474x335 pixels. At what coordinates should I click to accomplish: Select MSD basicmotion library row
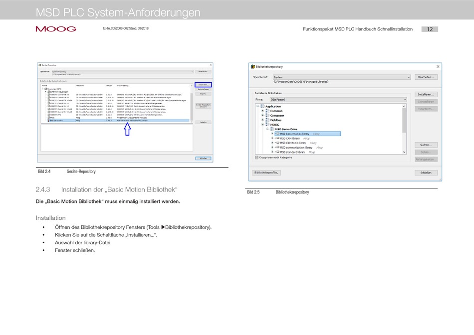(x=308, y=134)
